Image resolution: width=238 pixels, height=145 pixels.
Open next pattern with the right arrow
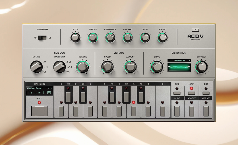coord(51,88)
